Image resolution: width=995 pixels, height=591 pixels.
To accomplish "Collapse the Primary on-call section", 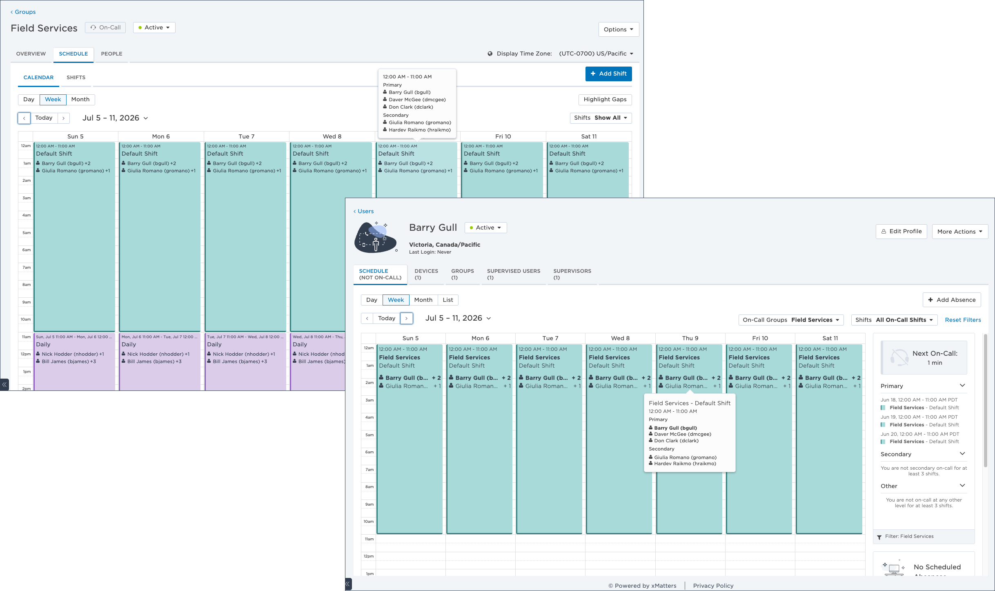I will (x=962, y=386).
